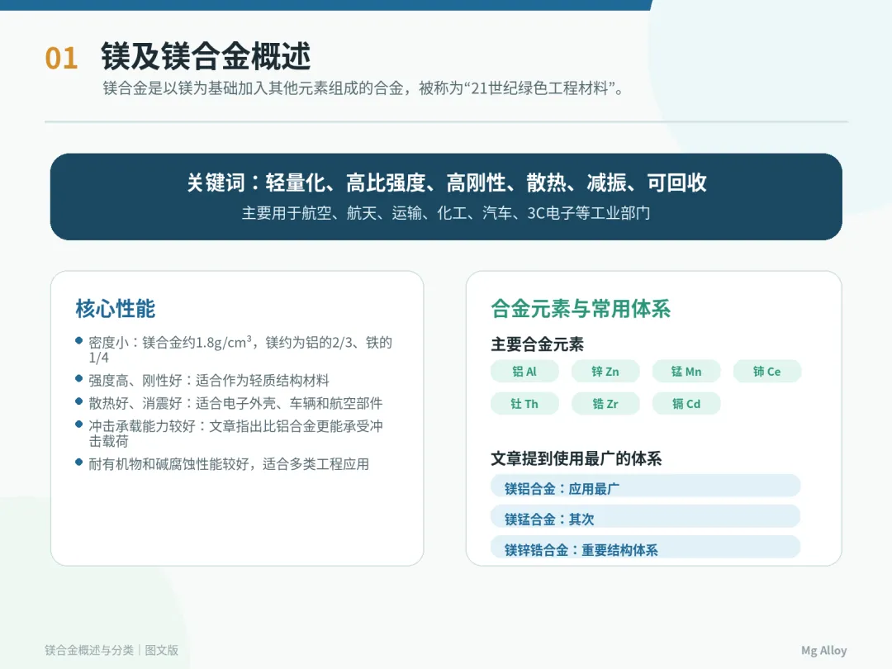Image resolution: width=892 pixels, height=669 pixels.
Task: Select the bullet about 密度小
Action: [234, 349]
